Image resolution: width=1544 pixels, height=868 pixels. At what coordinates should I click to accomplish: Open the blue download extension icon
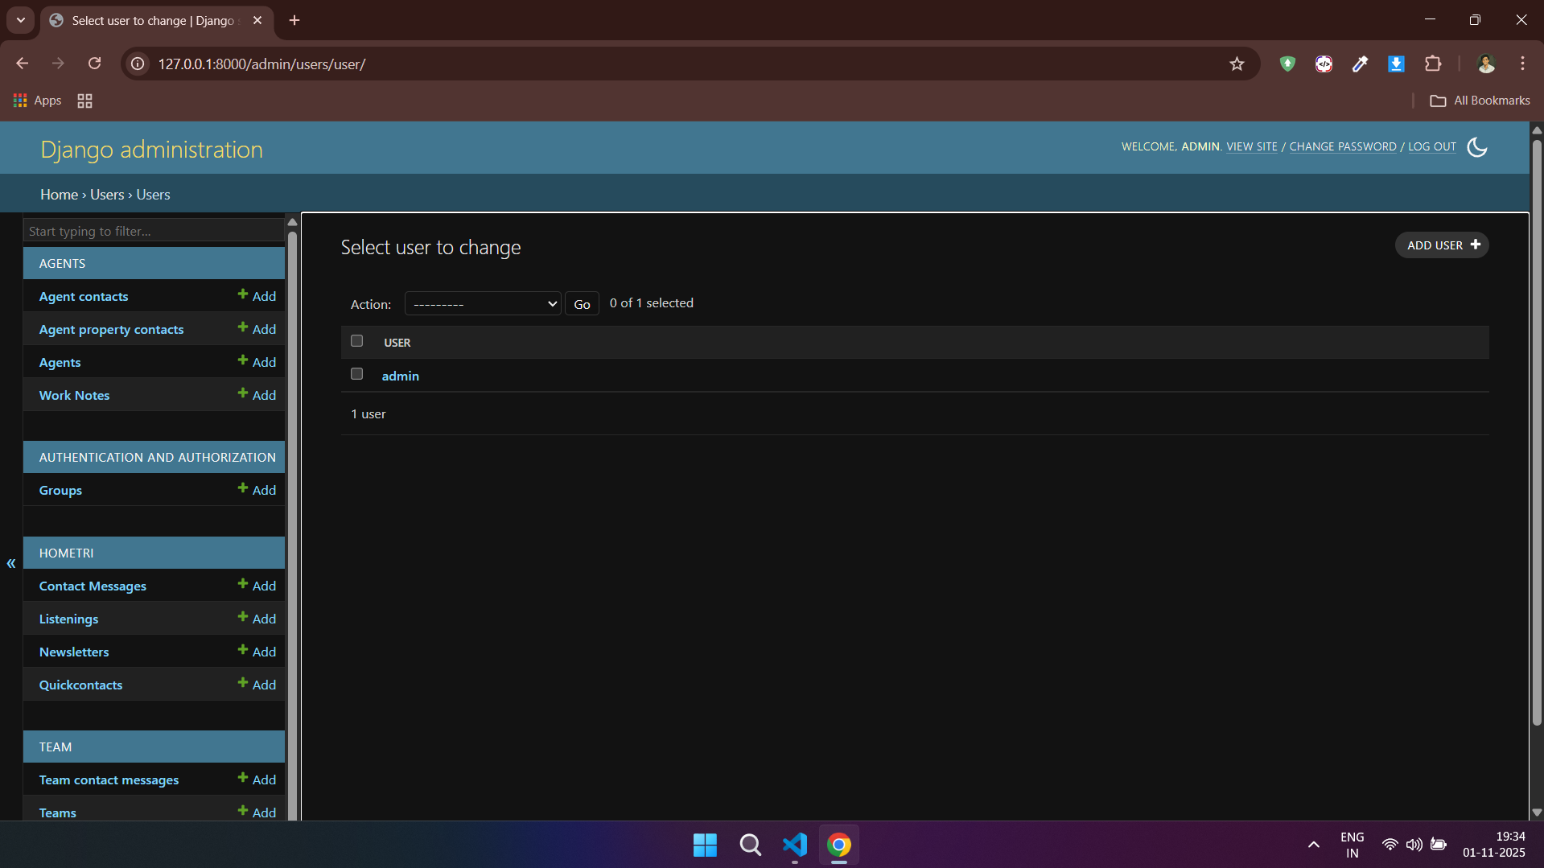(1396, 64)
